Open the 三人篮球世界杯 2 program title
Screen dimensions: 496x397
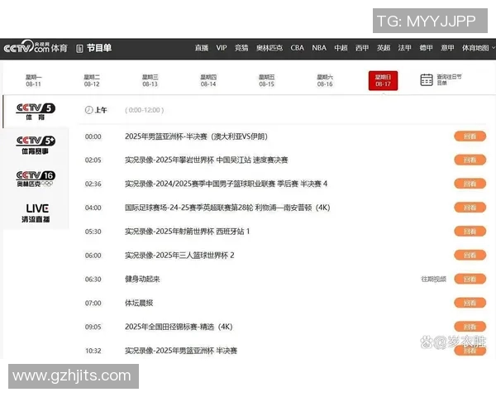(x=179, y=256)
